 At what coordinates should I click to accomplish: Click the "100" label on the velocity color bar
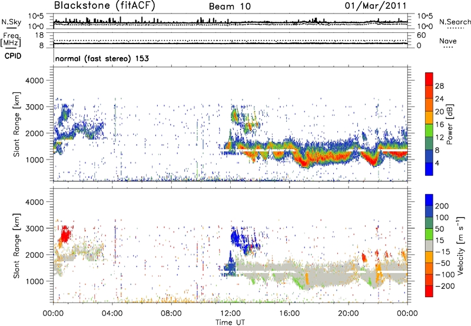pyautogui.click(x=442, y=218)
